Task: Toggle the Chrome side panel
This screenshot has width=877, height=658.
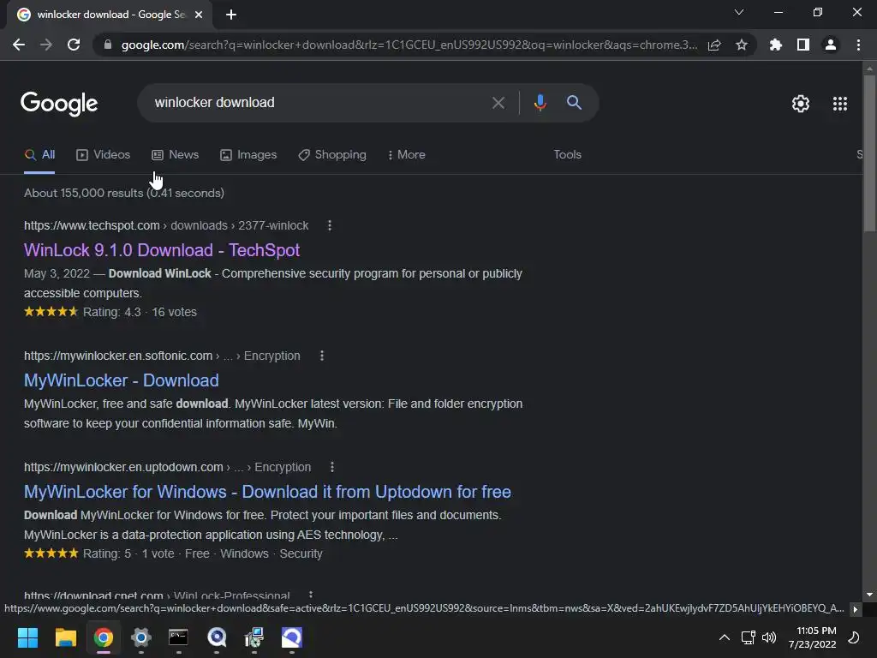Action: [x=803, y=45]
